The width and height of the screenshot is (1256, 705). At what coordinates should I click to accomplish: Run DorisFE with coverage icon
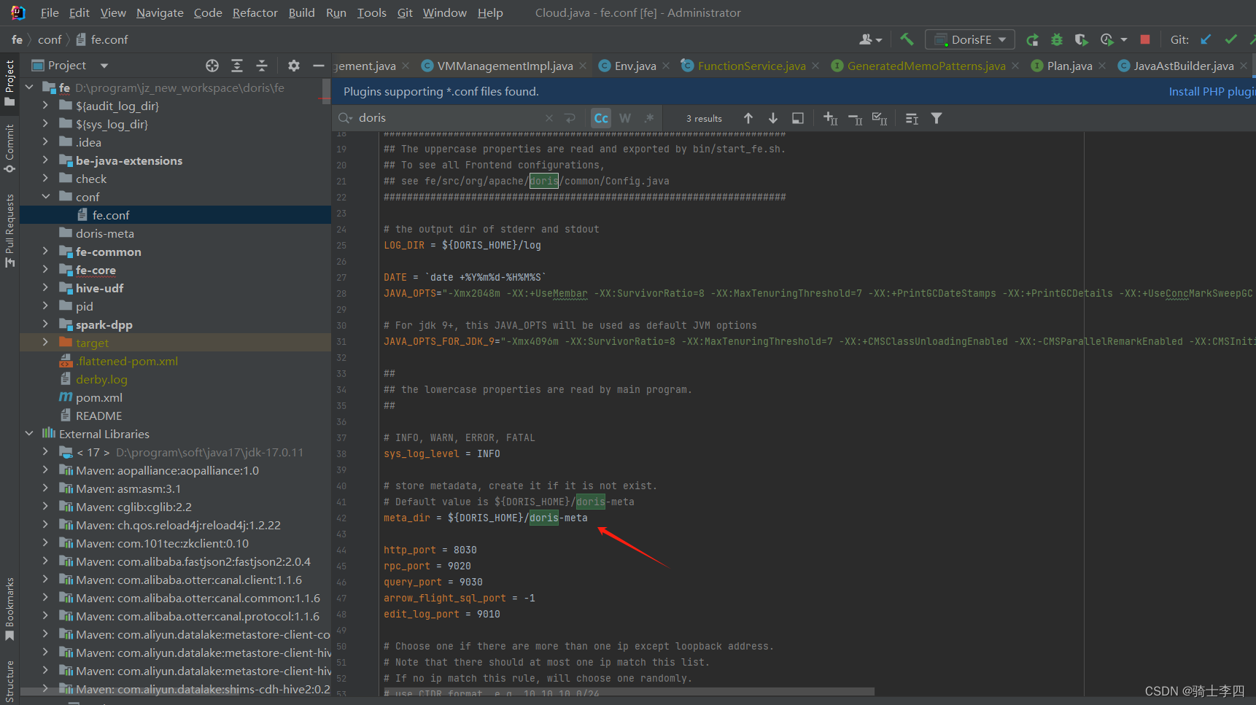tap(1082, 39)
